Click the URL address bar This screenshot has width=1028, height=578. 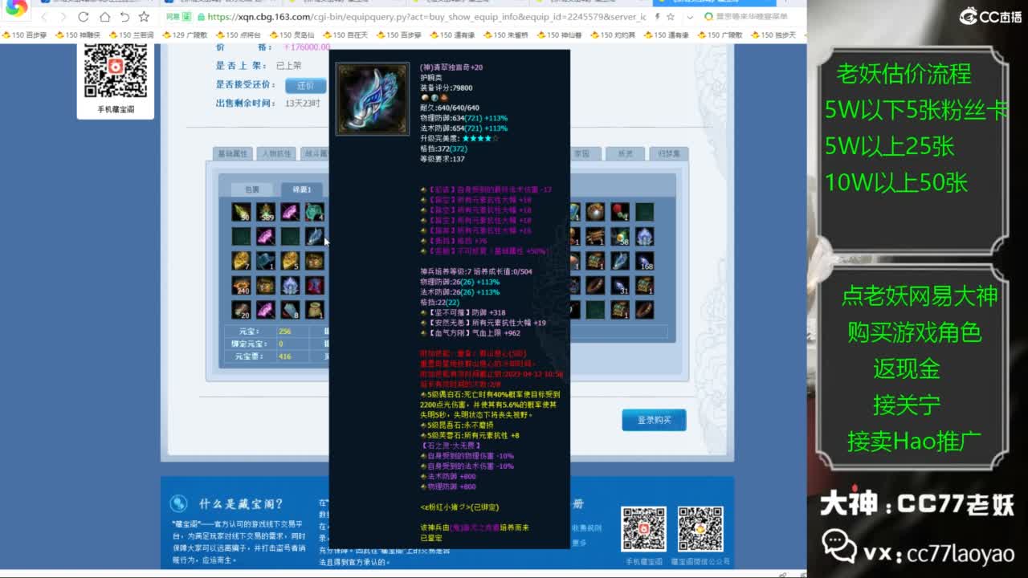[x=426, y=17]
